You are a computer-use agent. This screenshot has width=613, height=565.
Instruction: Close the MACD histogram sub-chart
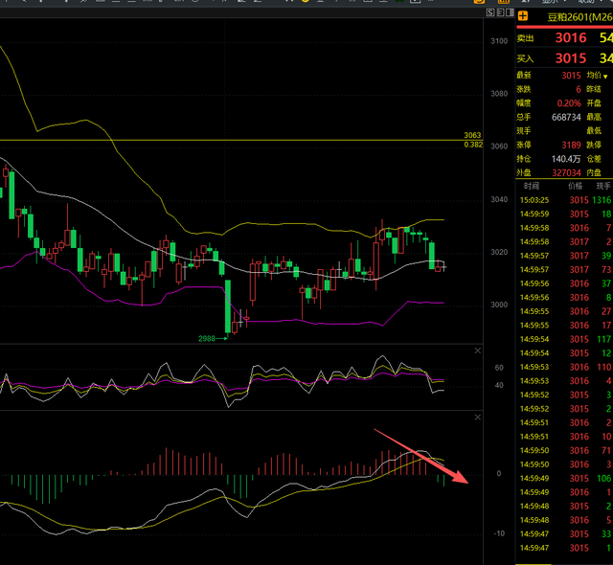(x=478, y=418)
